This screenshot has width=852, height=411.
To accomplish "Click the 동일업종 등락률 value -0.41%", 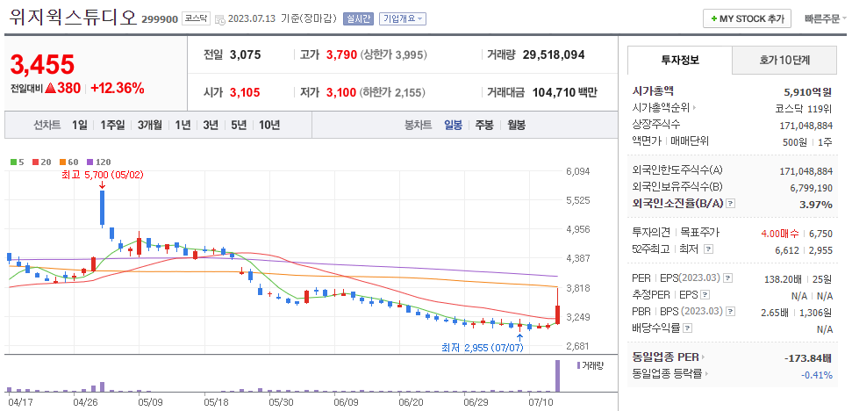I will click(817, 375).
